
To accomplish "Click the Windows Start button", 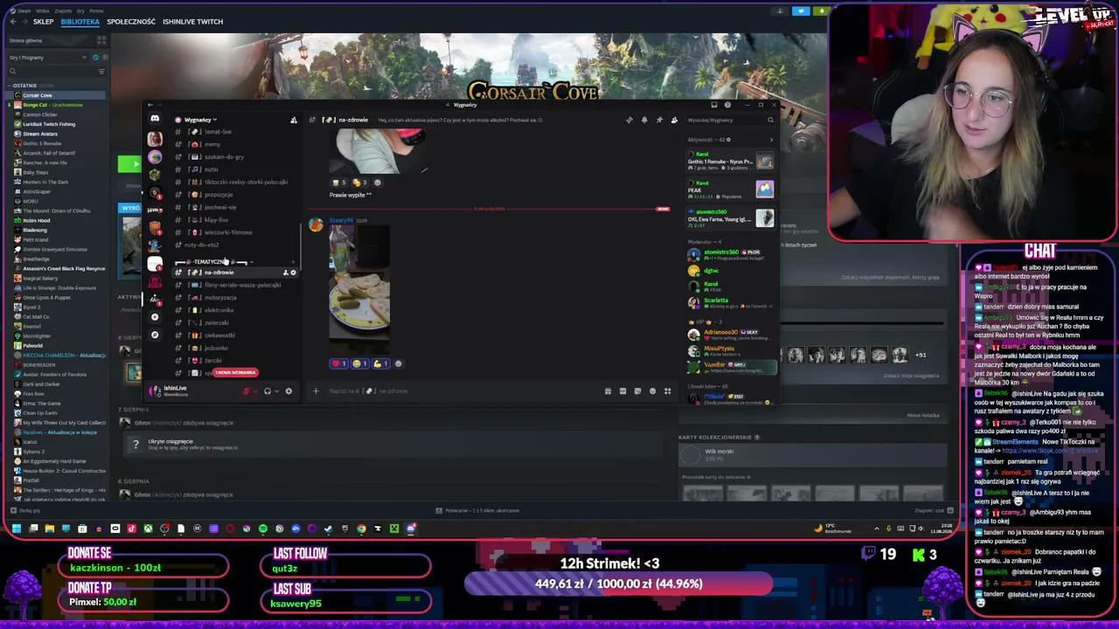I will [16, 529].
